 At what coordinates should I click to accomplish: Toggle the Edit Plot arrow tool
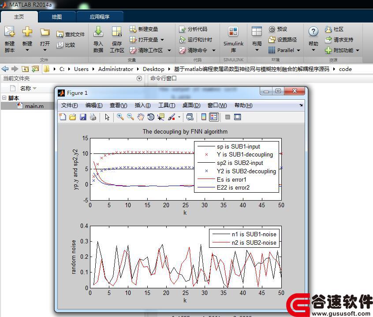107,117
